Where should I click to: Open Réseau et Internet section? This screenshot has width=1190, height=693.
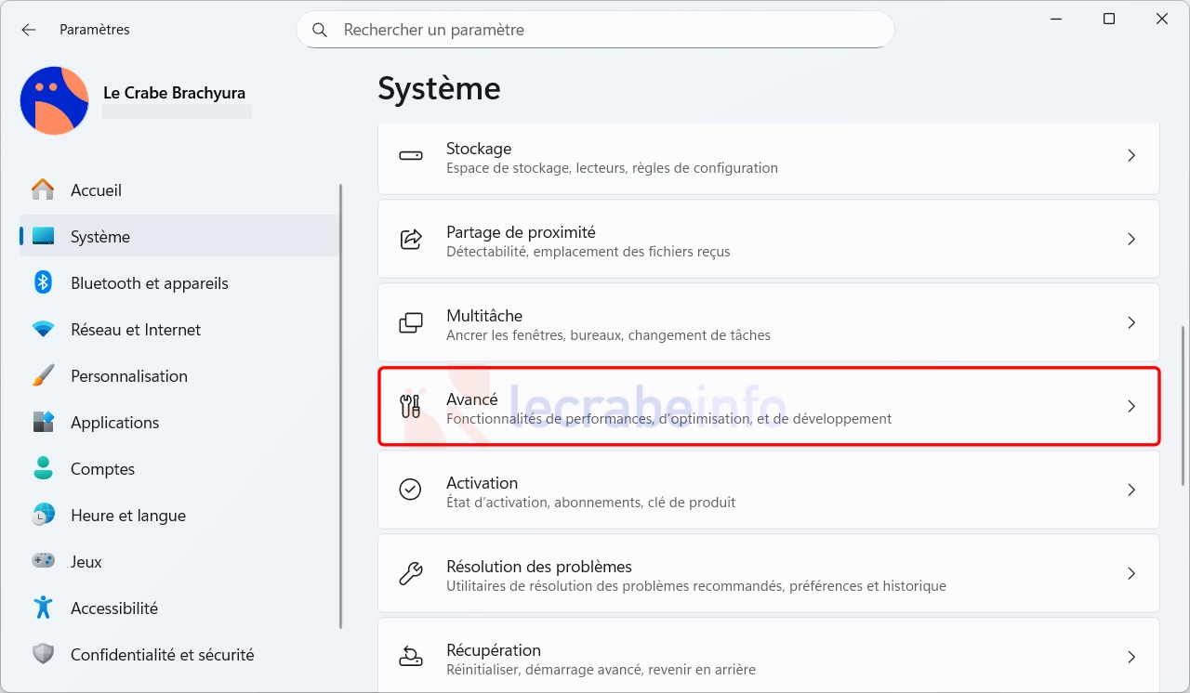179,330
